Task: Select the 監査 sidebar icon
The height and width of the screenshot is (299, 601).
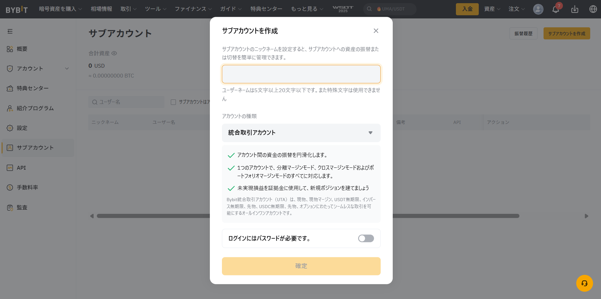Action: pyautogui.click(x=10, y=207)
